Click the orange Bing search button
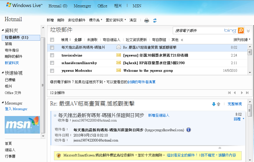Viewport: 254px width, 162px height. pos(241,30)
